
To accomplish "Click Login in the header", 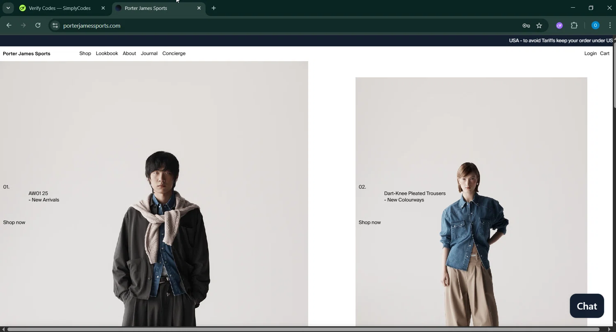I will pos(590,53).
